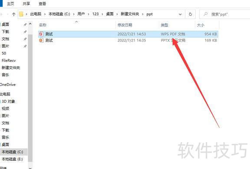Open 文档 under 此电脑

coord(5,123)
